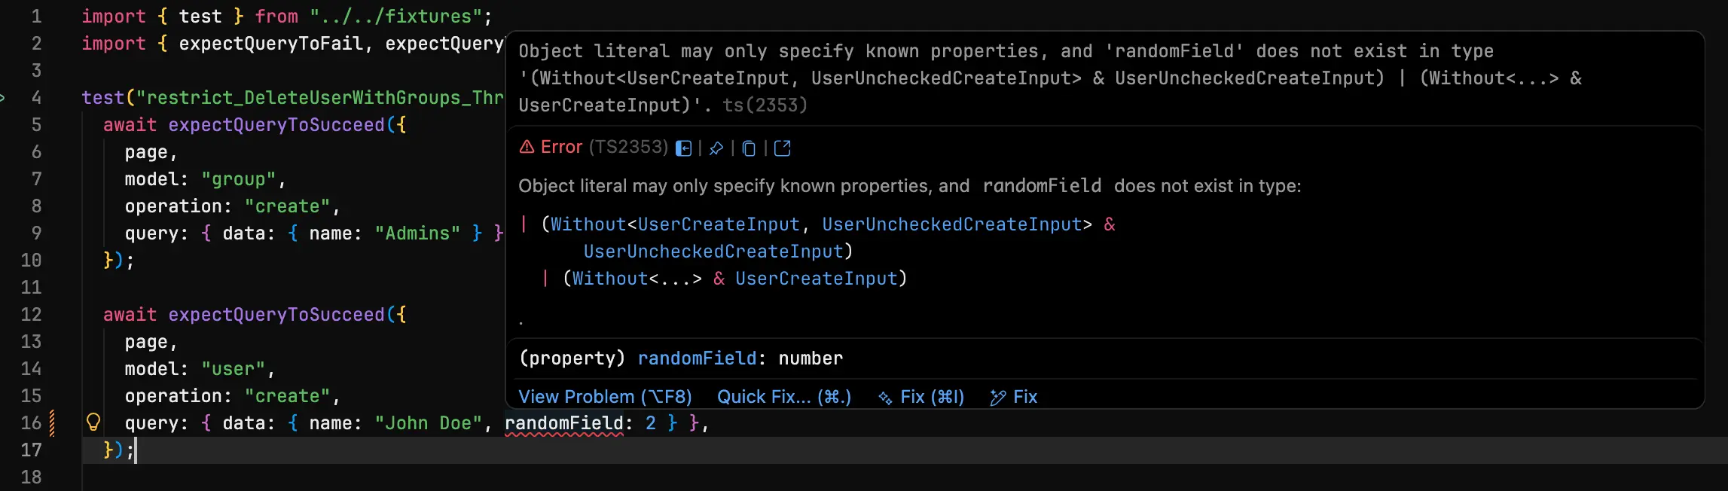Click the lightbulb quick-fix icon on line 16
This screenshot has height=491, width=1728.
point(93,422)
